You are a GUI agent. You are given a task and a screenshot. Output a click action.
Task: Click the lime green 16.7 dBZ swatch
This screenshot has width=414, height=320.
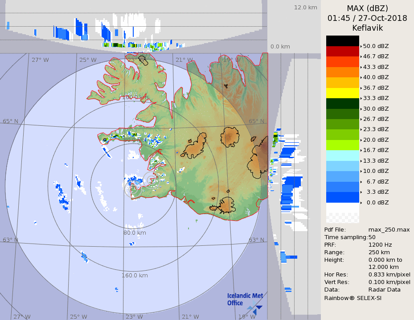[342, 145]
